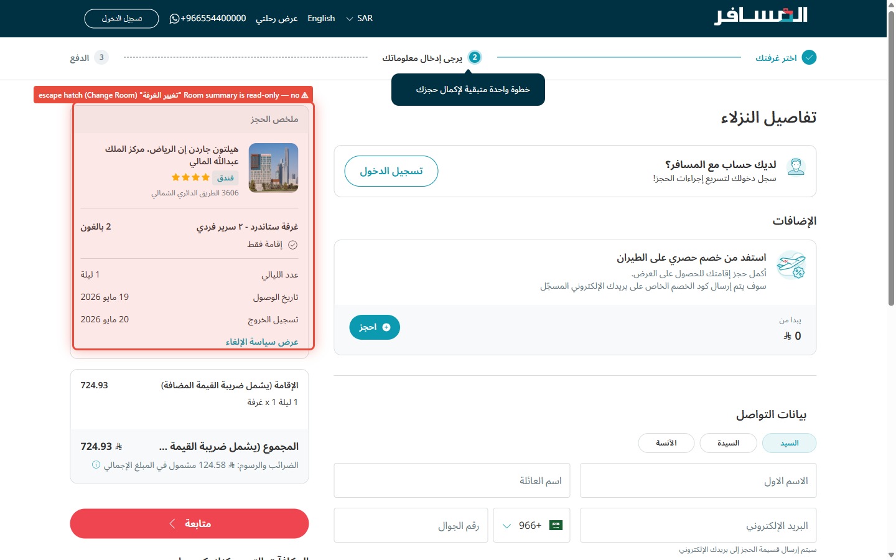Focus the رقم الجوال mobile number field

coord(411,525)
